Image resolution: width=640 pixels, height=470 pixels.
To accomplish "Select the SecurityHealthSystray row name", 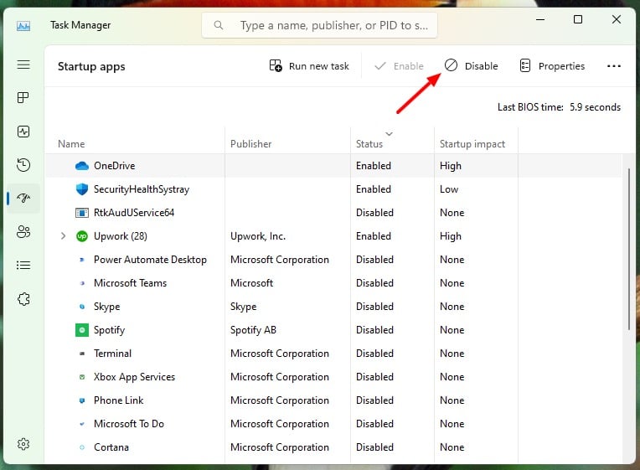I will pyautogui.click(x=142, y=189).
